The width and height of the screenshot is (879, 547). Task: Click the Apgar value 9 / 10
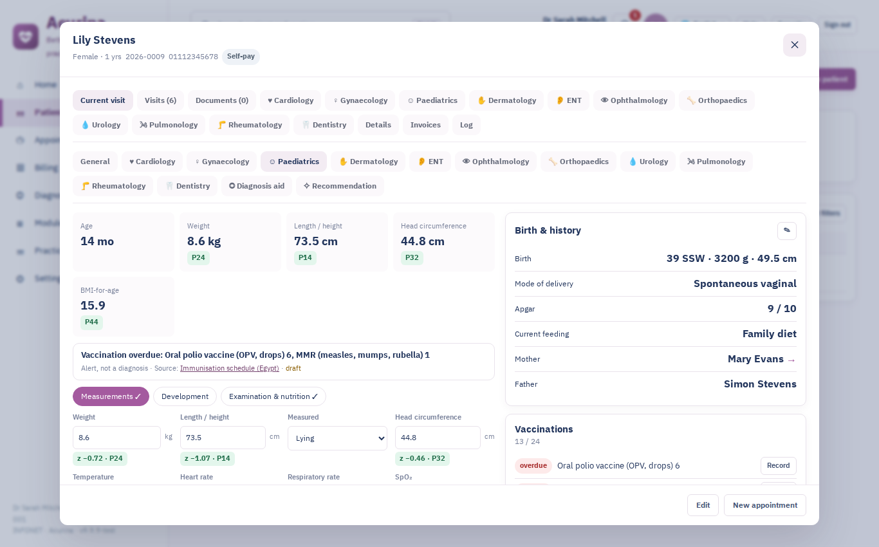coord(782,309)
